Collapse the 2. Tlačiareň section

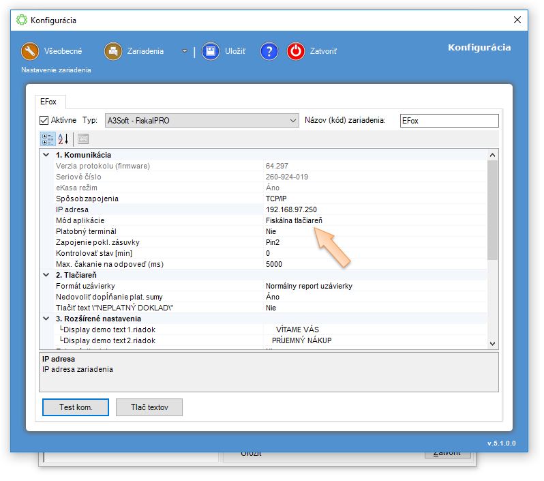coord(46,275)
